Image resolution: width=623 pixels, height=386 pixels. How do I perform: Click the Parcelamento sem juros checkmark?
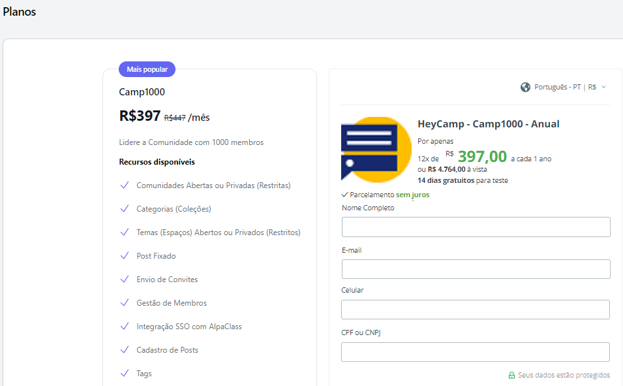[x=345, y=195]
